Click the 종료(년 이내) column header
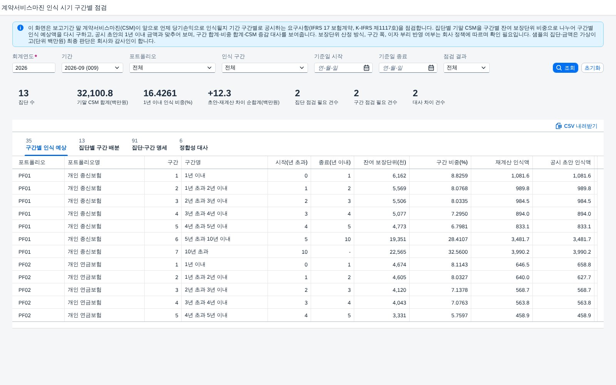This screenshot has height=385, width=616. [333, 162]
